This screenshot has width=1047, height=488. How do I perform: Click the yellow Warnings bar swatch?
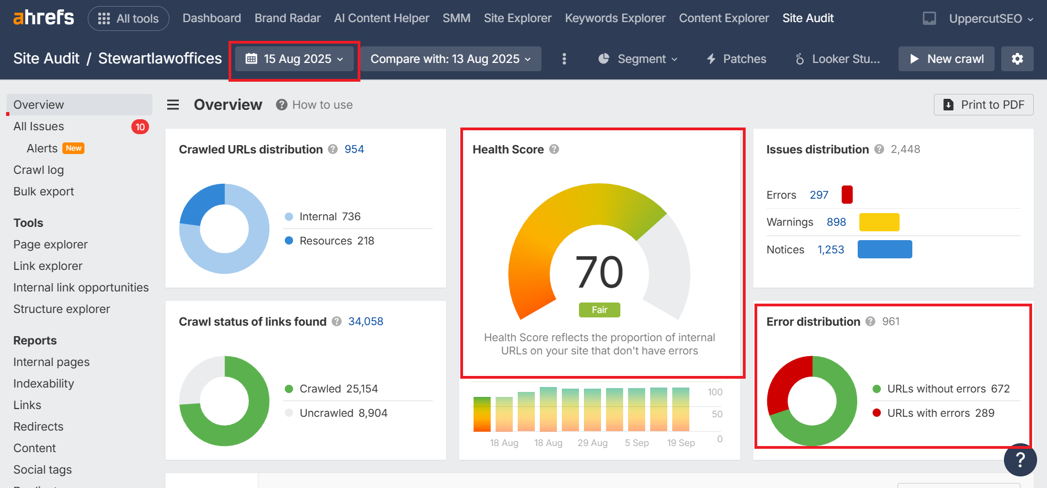pyautogui.click(x=879, y=222)
